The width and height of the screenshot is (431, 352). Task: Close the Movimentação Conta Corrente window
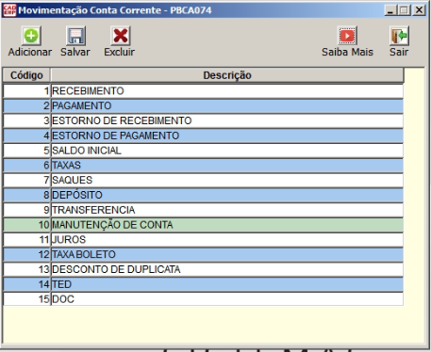pos(419,10)
